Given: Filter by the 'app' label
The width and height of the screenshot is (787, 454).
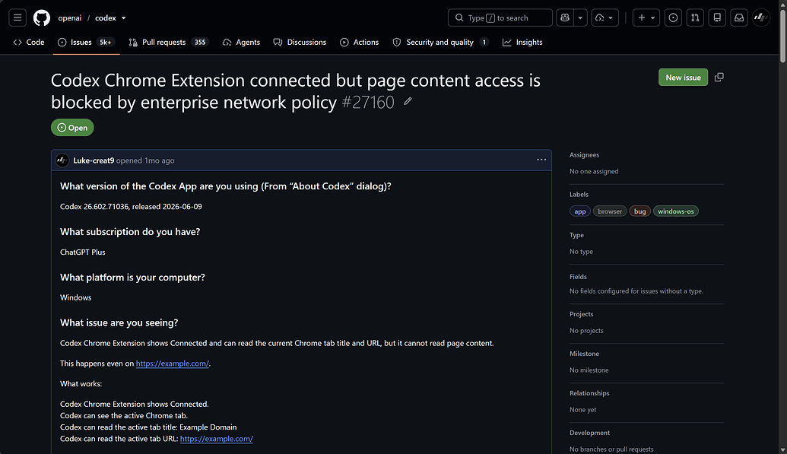Looking at the screenshot, I should 579,211.
